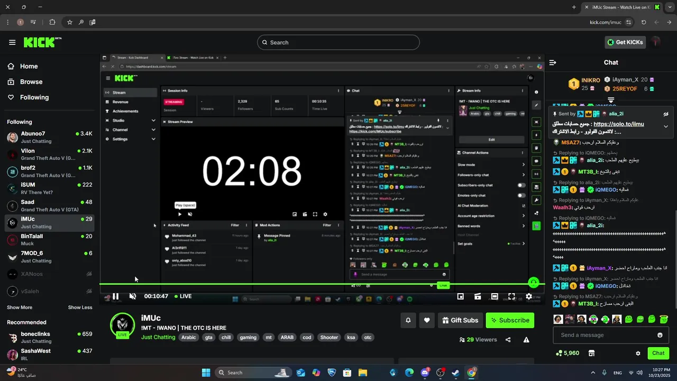Screen dimensions: 677x381
Task: Click the Just Chatting category link
Action: [x=158, y=337]
